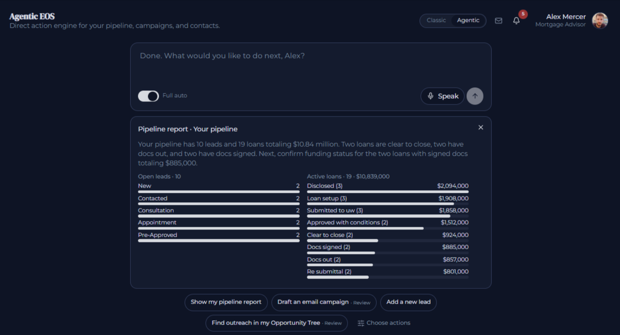Select the Appointment leads row
Viewport: 620px width, 335px height.
click(x=219, y=224)
